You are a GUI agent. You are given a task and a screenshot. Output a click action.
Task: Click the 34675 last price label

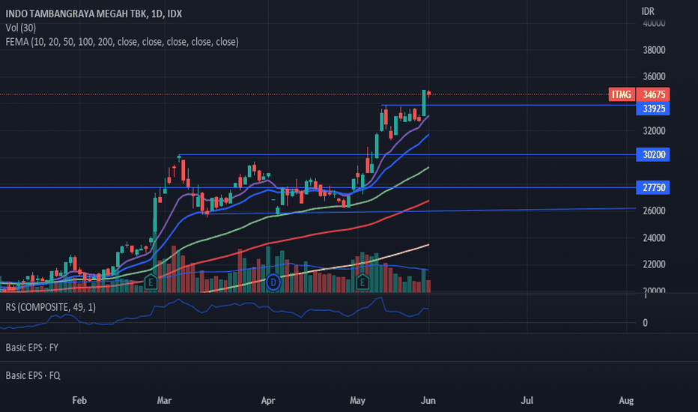[x=654, y=94]
